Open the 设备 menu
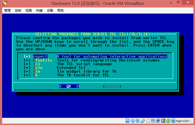The image size is (195, 125). (x=50, y=10)
